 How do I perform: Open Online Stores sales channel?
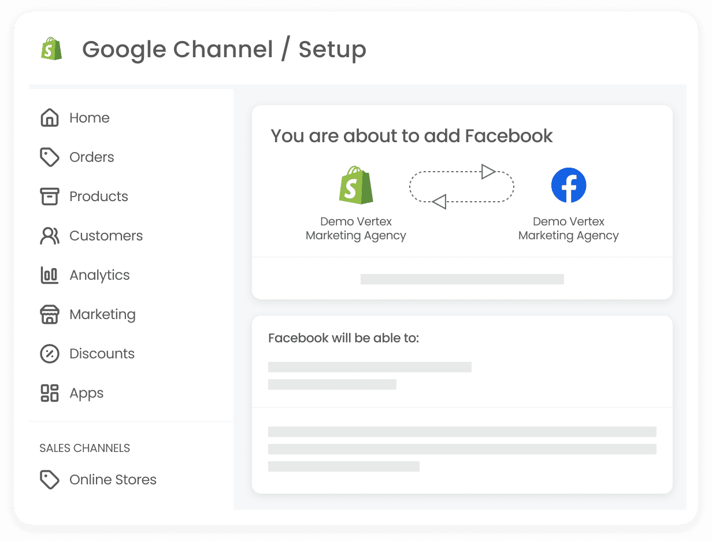(x=113, y=480)
